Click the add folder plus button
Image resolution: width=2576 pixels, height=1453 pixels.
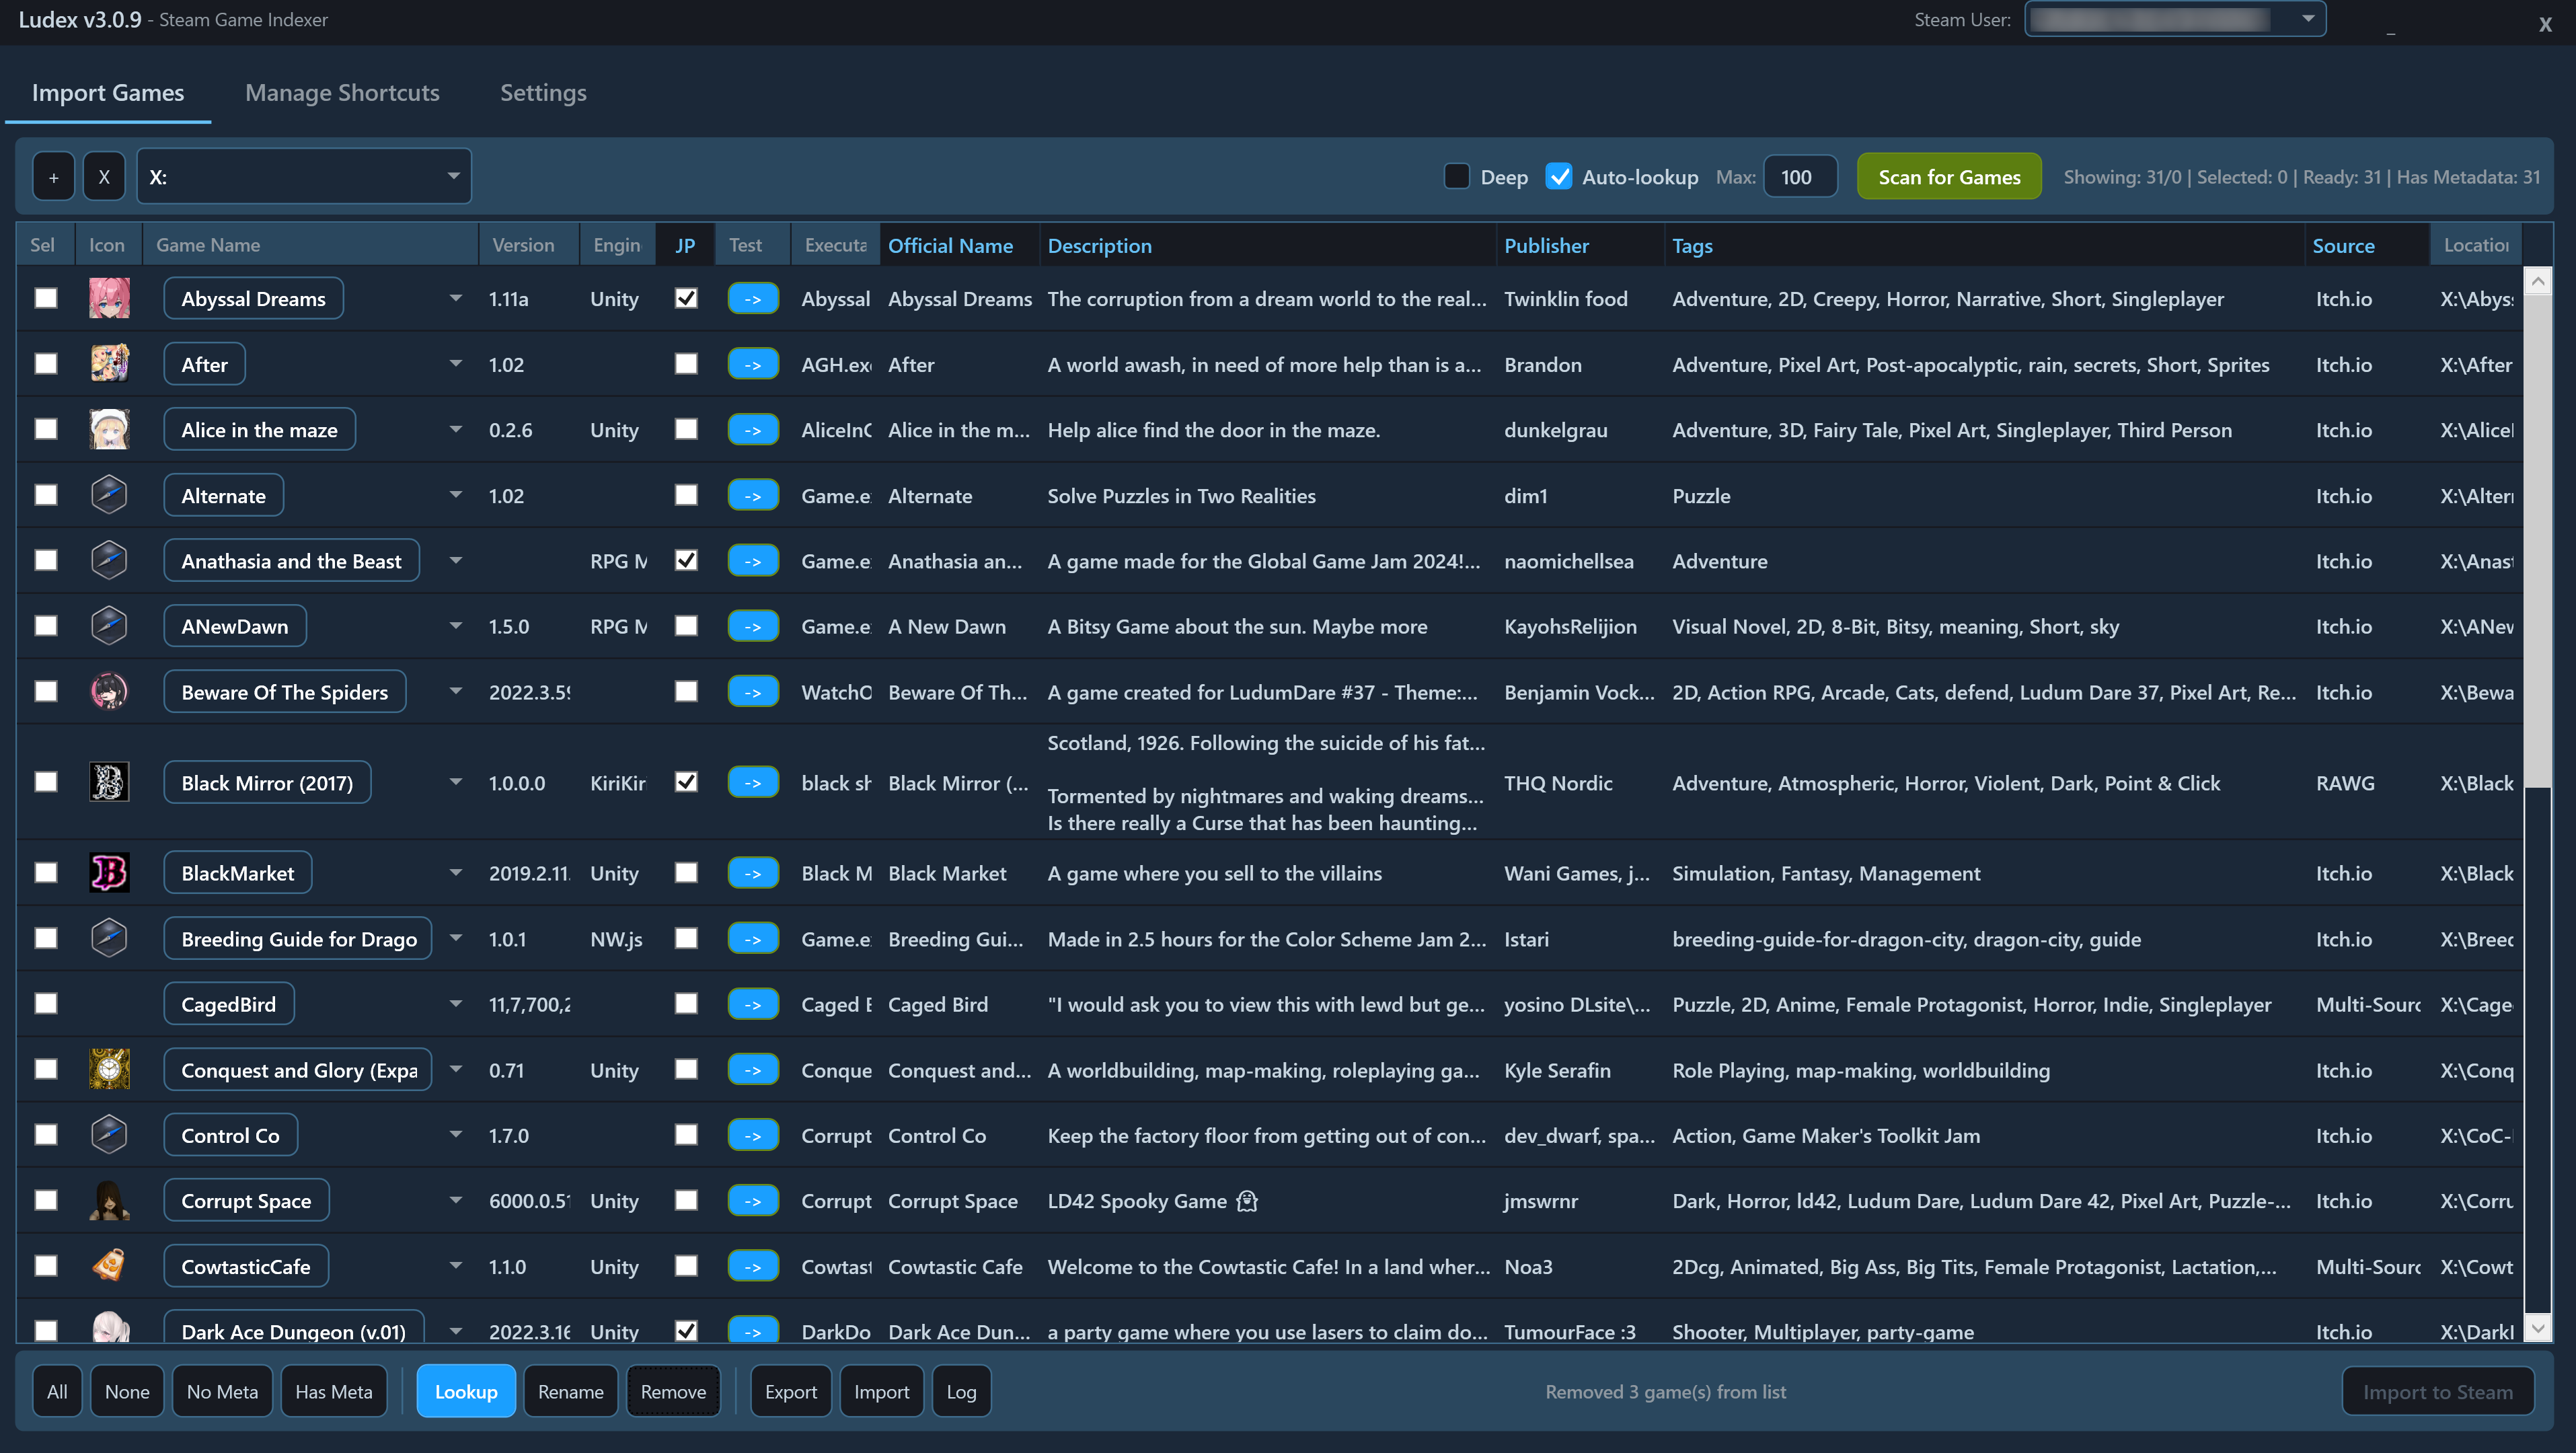click(x=54, y=177)
